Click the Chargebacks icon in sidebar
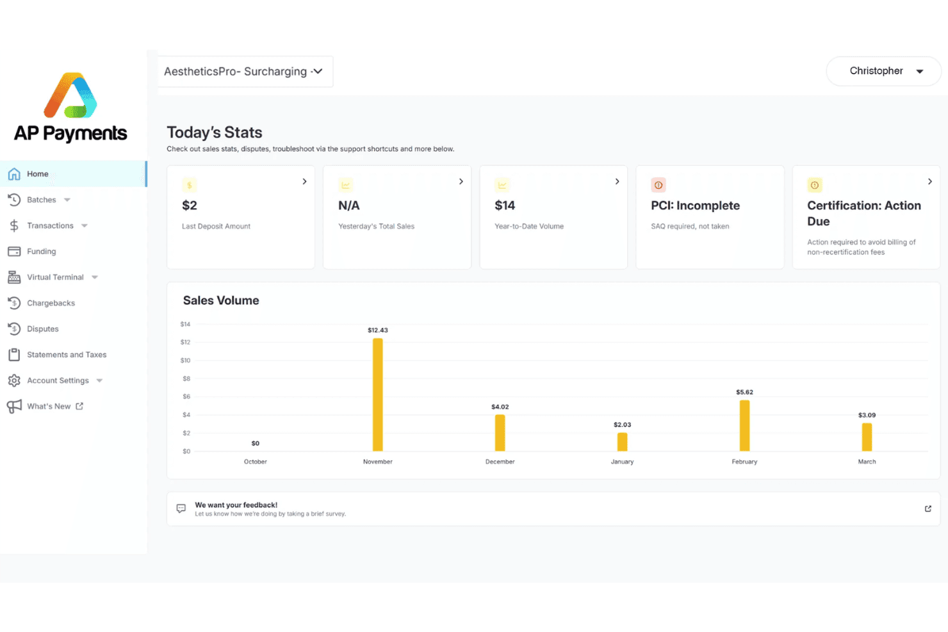This screenshot has height=632, width=948. [14, 303]
